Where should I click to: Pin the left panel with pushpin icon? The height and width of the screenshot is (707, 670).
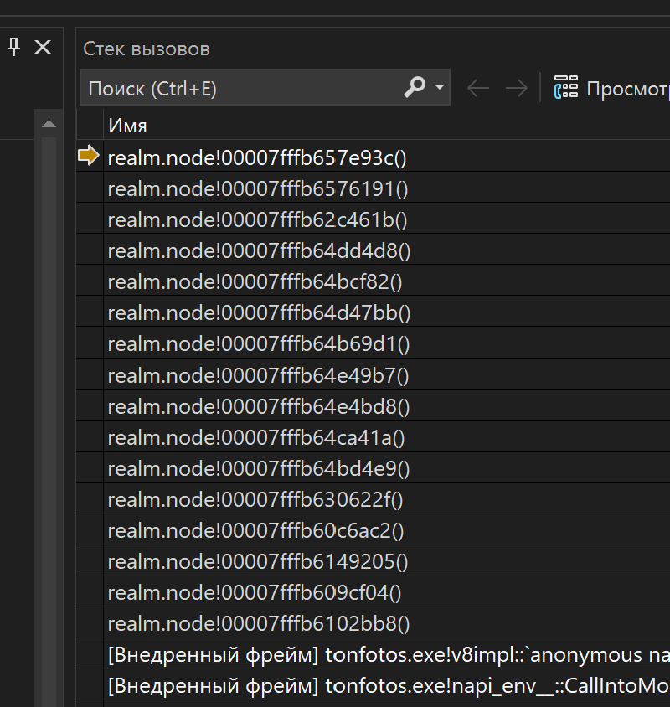tap(14, 47)
